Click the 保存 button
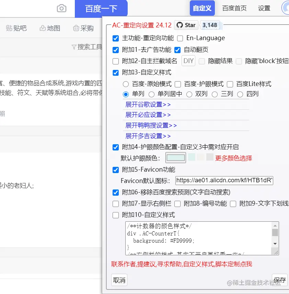The height and width of the screenshot is (294, 289). pyautogui.click(x=280, y=280)
